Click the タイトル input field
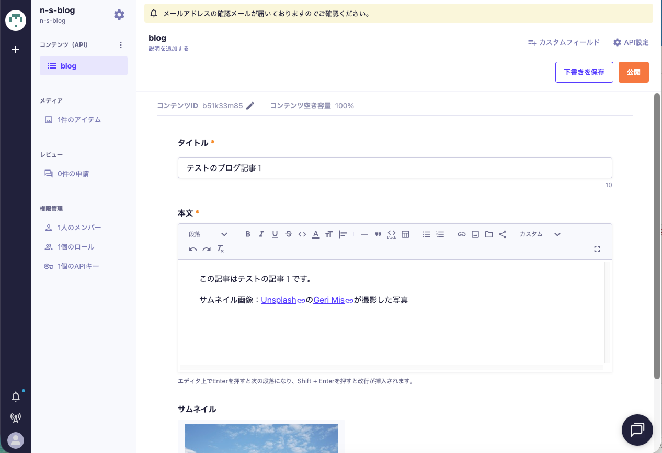The image size is (662, 453). pos(395,168)
